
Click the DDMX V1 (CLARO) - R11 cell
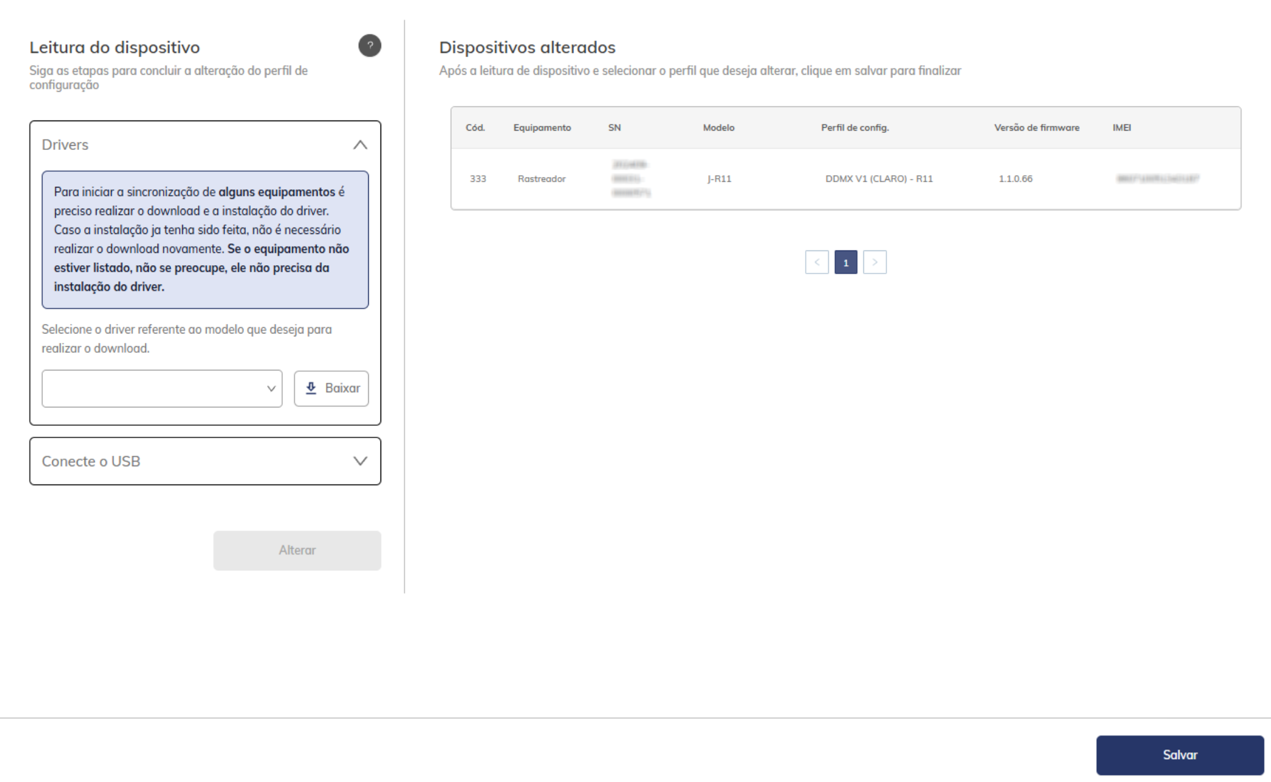(879, 179)
